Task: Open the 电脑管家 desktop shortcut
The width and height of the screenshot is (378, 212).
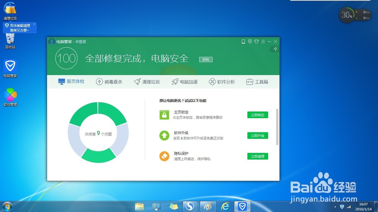Action: click(10, 69)
